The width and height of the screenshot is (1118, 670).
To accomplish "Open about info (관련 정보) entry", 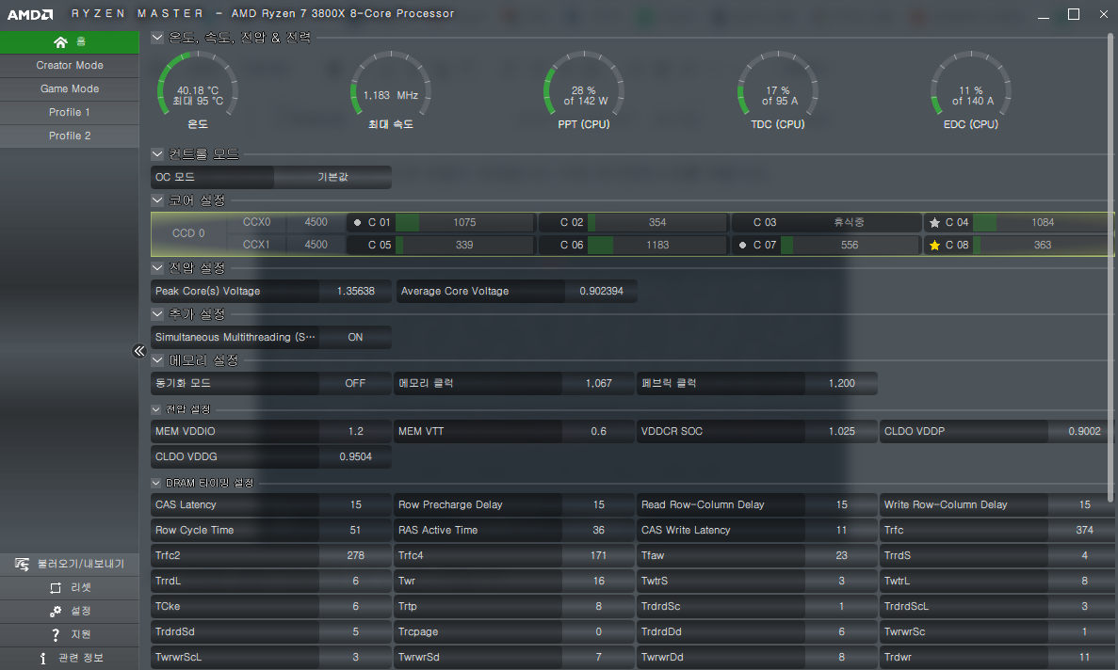I will point(69,658).
